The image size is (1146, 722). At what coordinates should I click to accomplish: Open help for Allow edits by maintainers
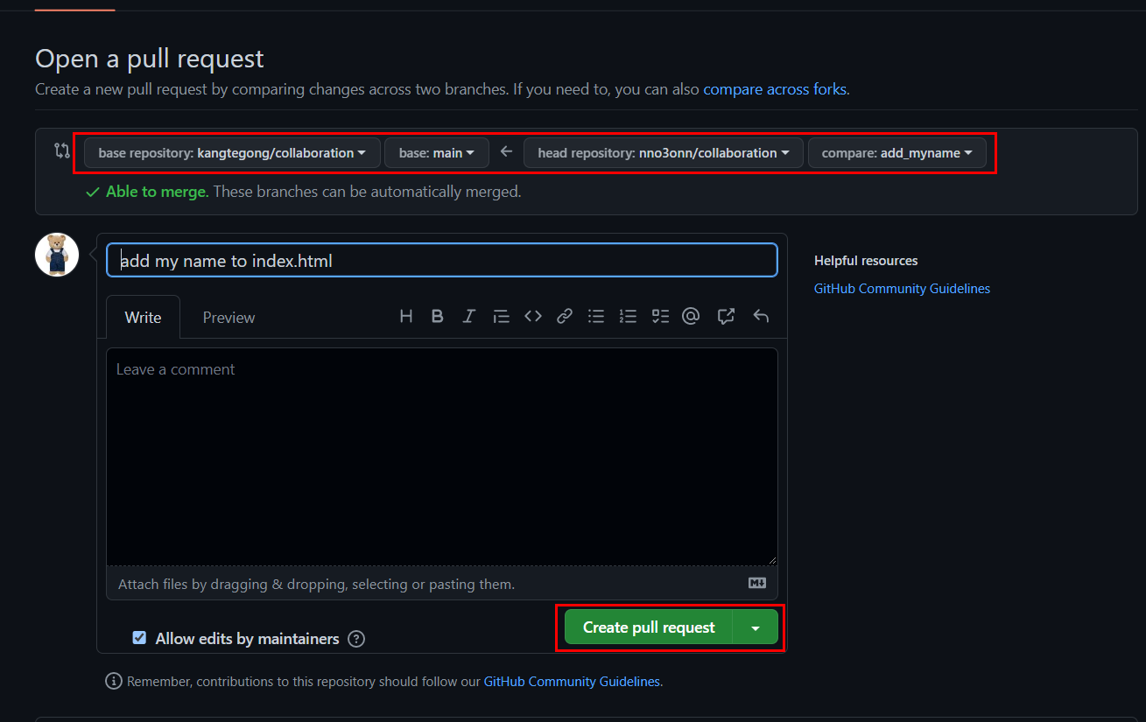tap(356, 639)
